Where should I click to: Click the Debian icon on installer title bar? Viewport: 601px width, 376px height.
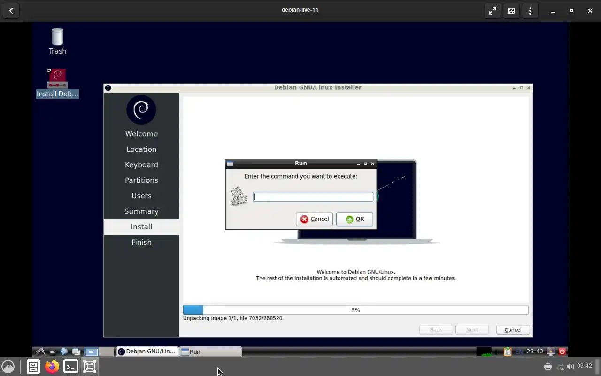point(108,88)
